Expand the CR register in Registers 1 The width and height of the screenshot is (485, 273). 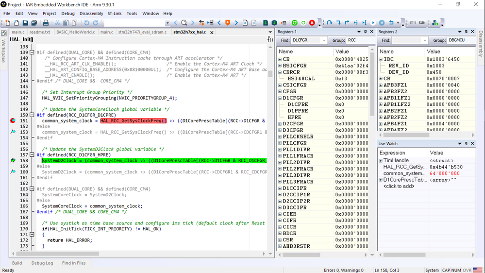(x=280, y=59)
